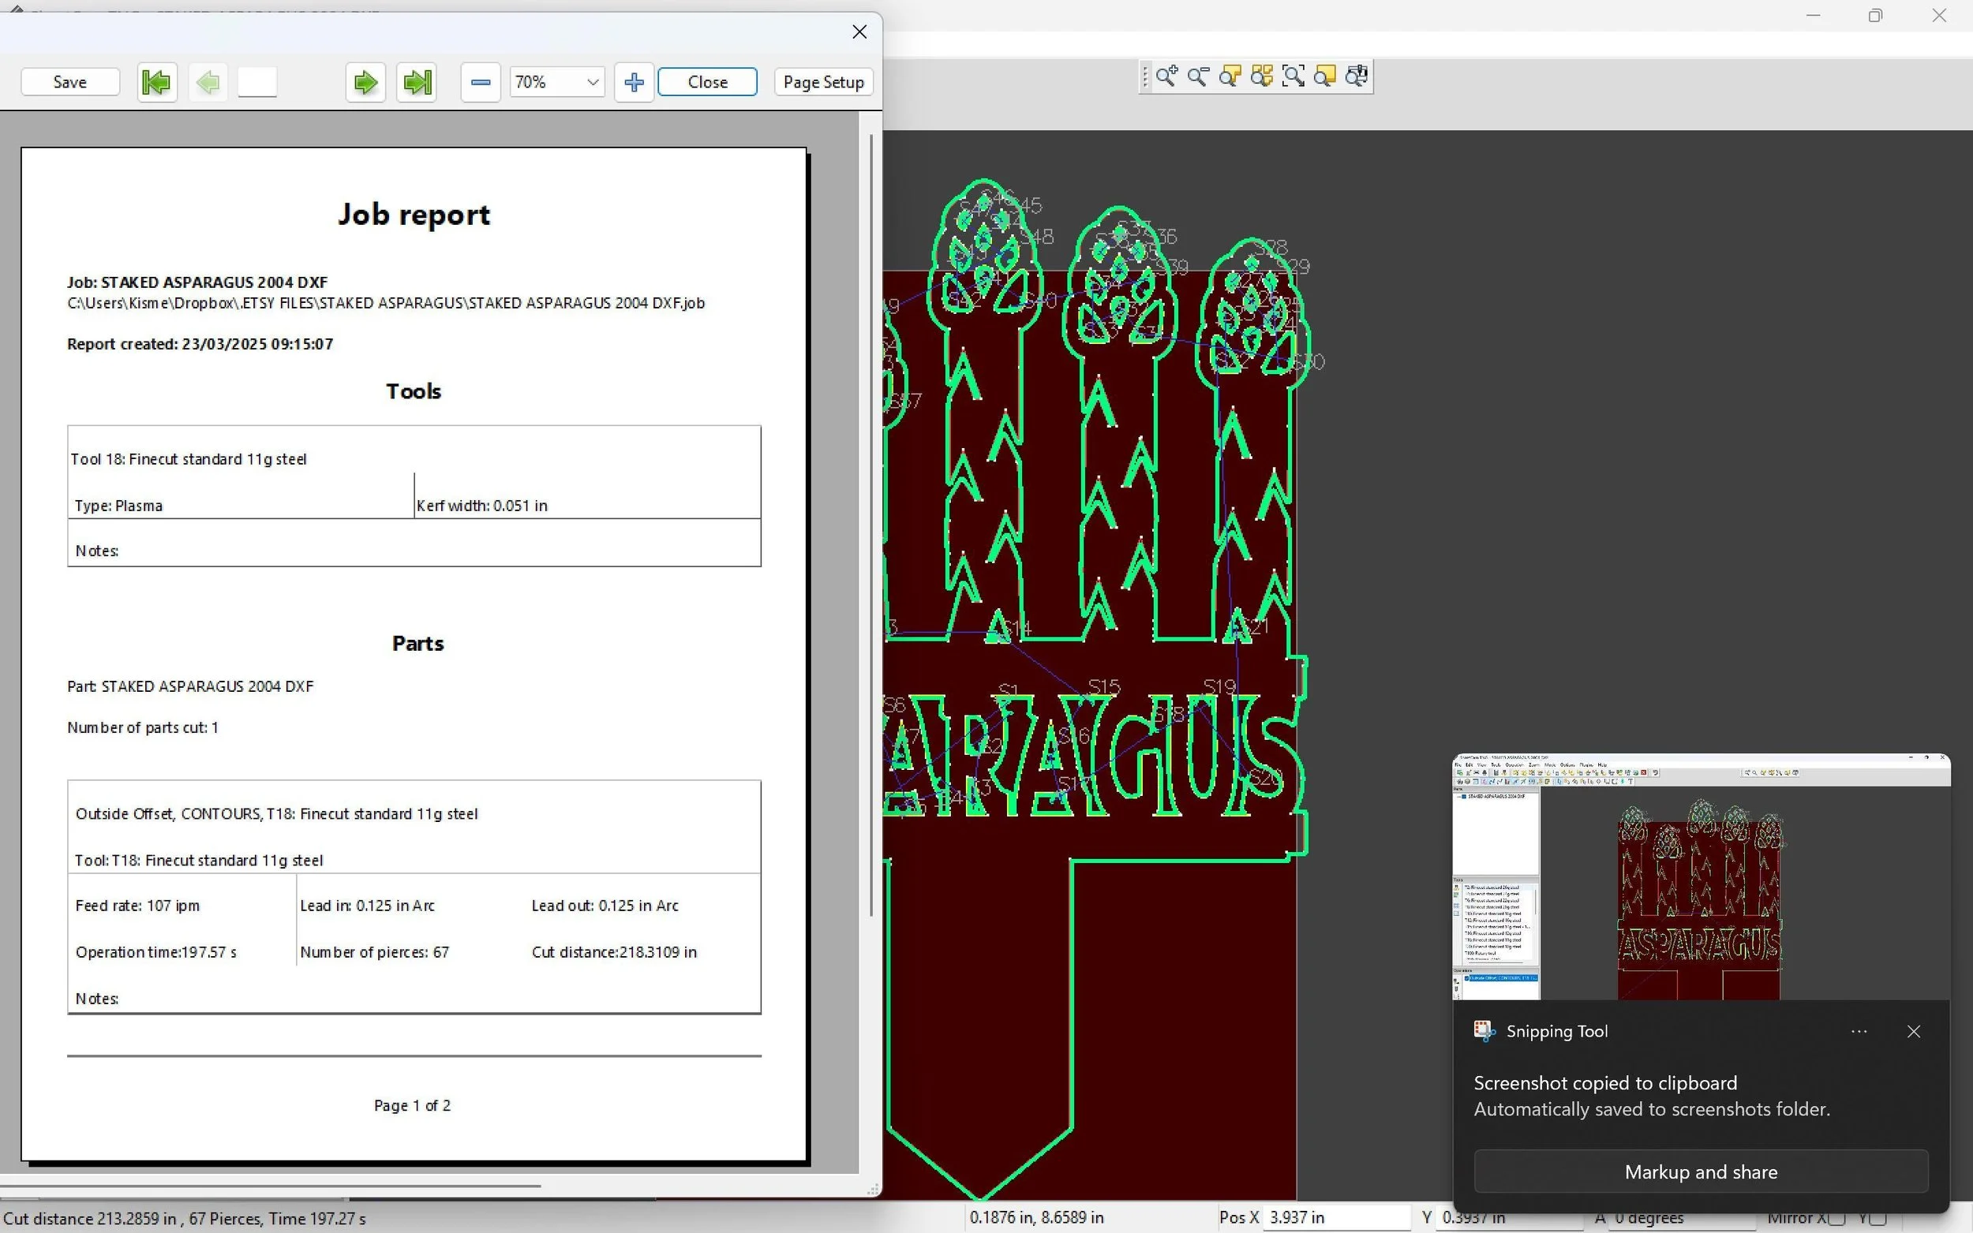
Task: Open Page Setup dialog
Action: click(823, 82)
